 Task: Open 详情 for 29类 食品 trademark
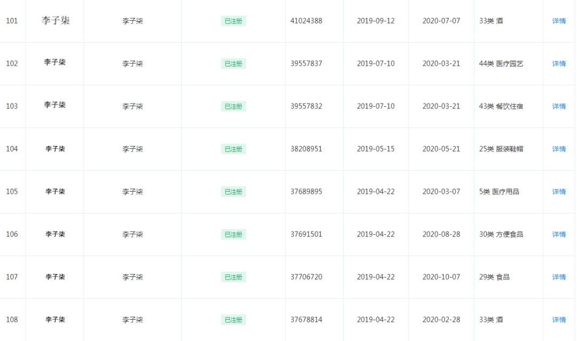(559, 277)
